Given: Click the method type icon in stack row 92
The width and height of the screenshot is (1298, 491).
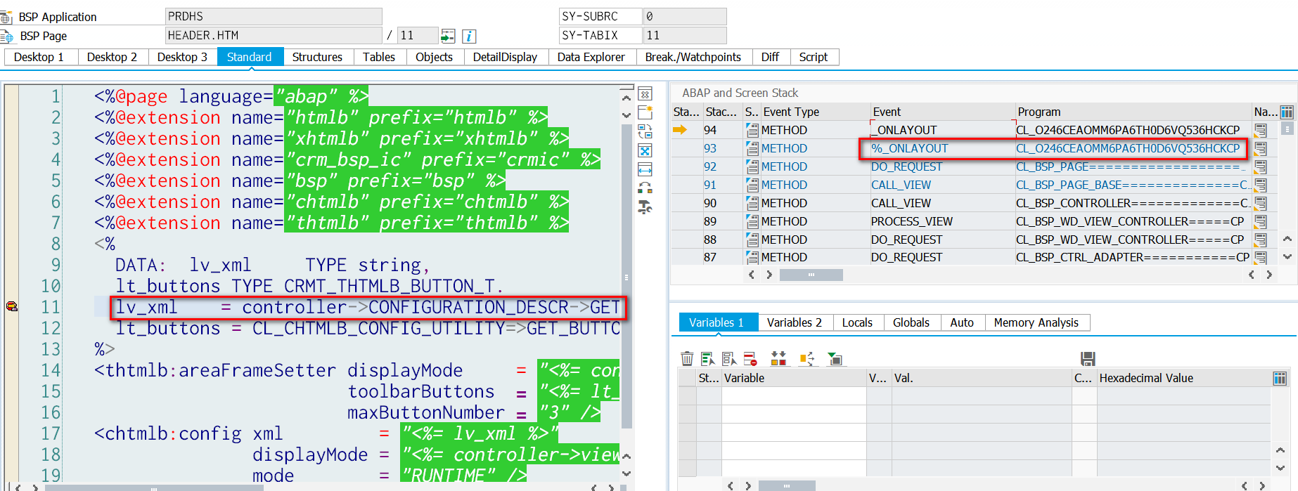Looking at the screenshot, I should (x=752, y=166).
